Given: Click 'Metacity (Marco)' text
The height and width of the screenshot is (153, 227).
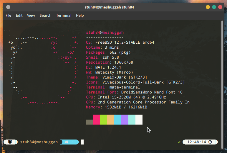Looking at the screenshot, I should [x=114, y=72].
